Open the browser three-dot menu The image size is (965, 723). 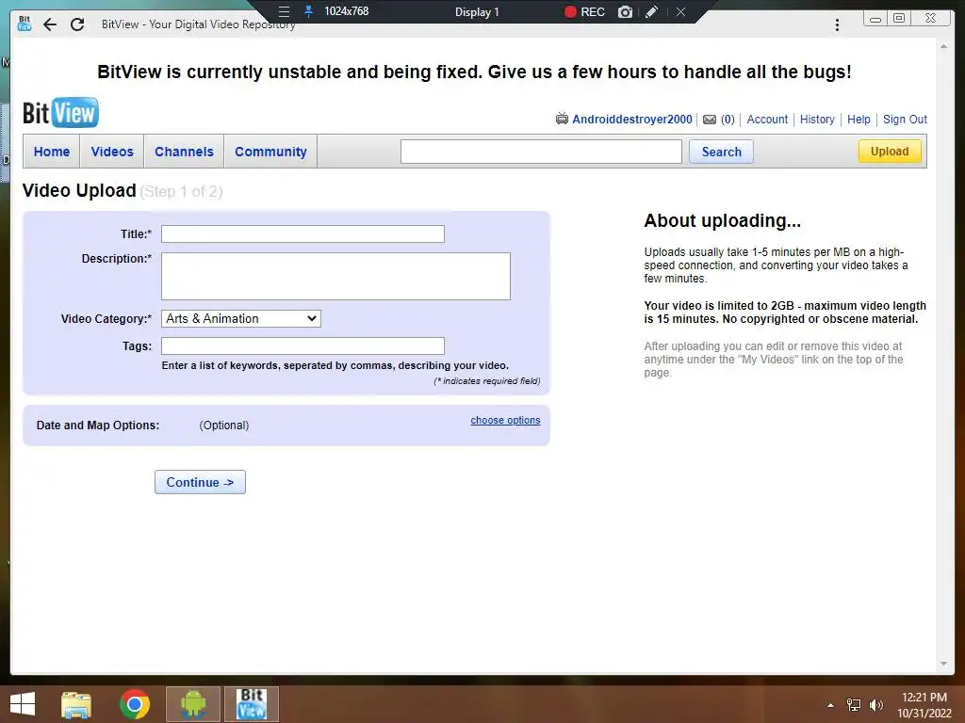click(837, 24)
